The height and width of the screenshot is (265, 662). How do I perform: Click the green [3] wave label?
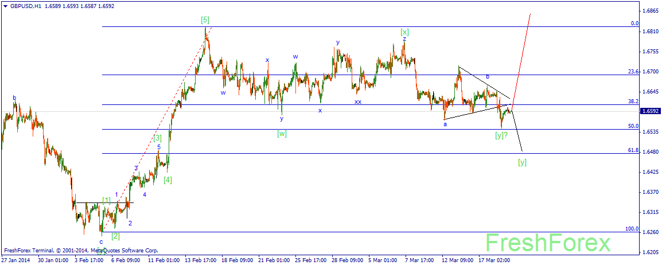point(157,138)
